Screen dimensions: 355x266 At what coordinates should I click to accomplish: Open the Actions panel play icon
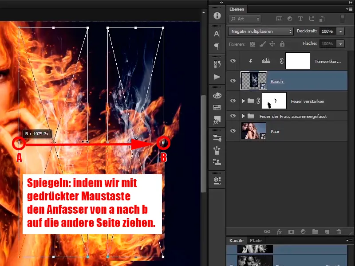click(217, 77)
